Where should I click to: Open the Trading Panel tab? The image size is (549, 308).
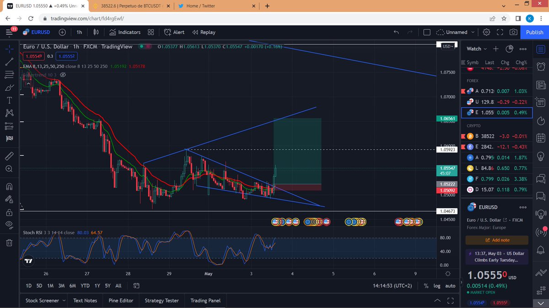coord(205,300)
